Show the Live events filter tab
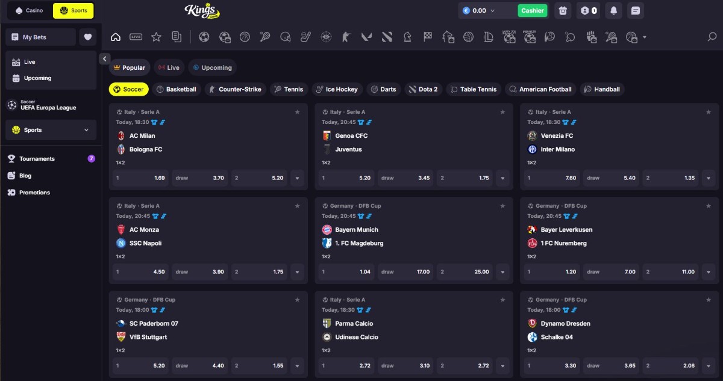723x381 pixels. click(x=168, y=67)
